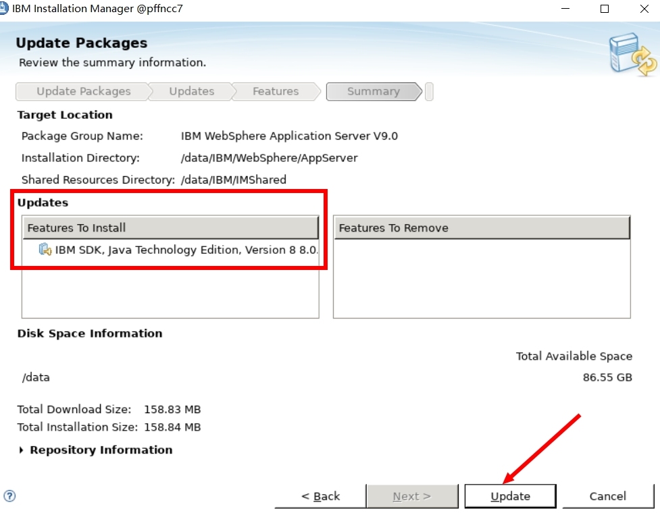Go back with the Back button
The image size is (660, 515).
[320, 496]
